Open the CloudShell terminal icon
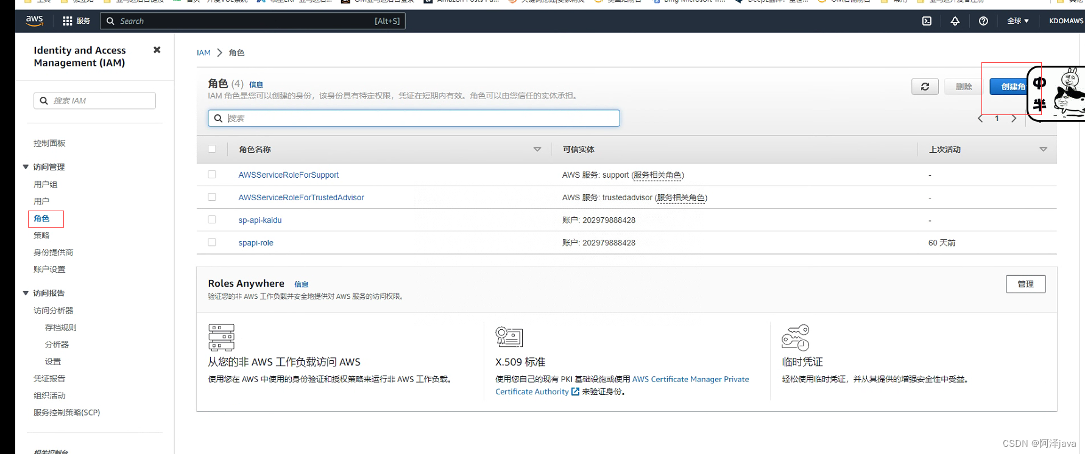The image size is (1085, 454). pyautogui.click(x=927, y=21)
